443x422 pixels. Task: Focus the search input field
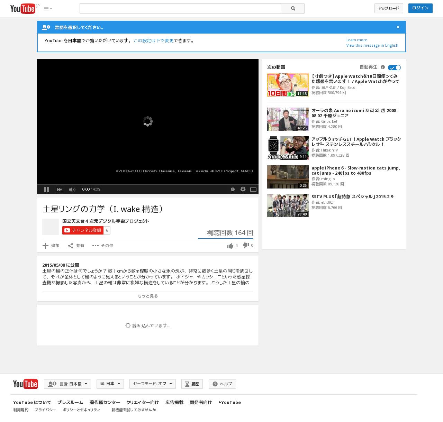(181, 9)
